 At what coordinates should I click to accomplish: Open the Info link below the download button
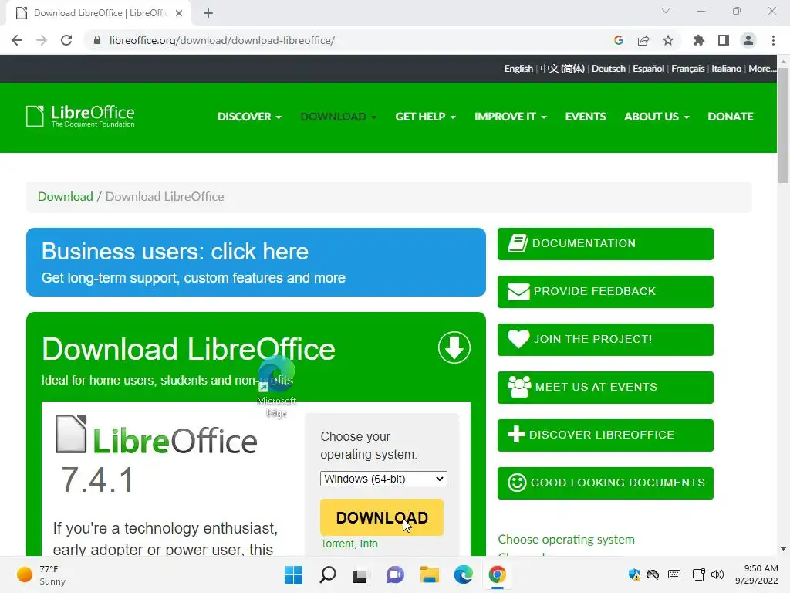(x=369, y=544)
